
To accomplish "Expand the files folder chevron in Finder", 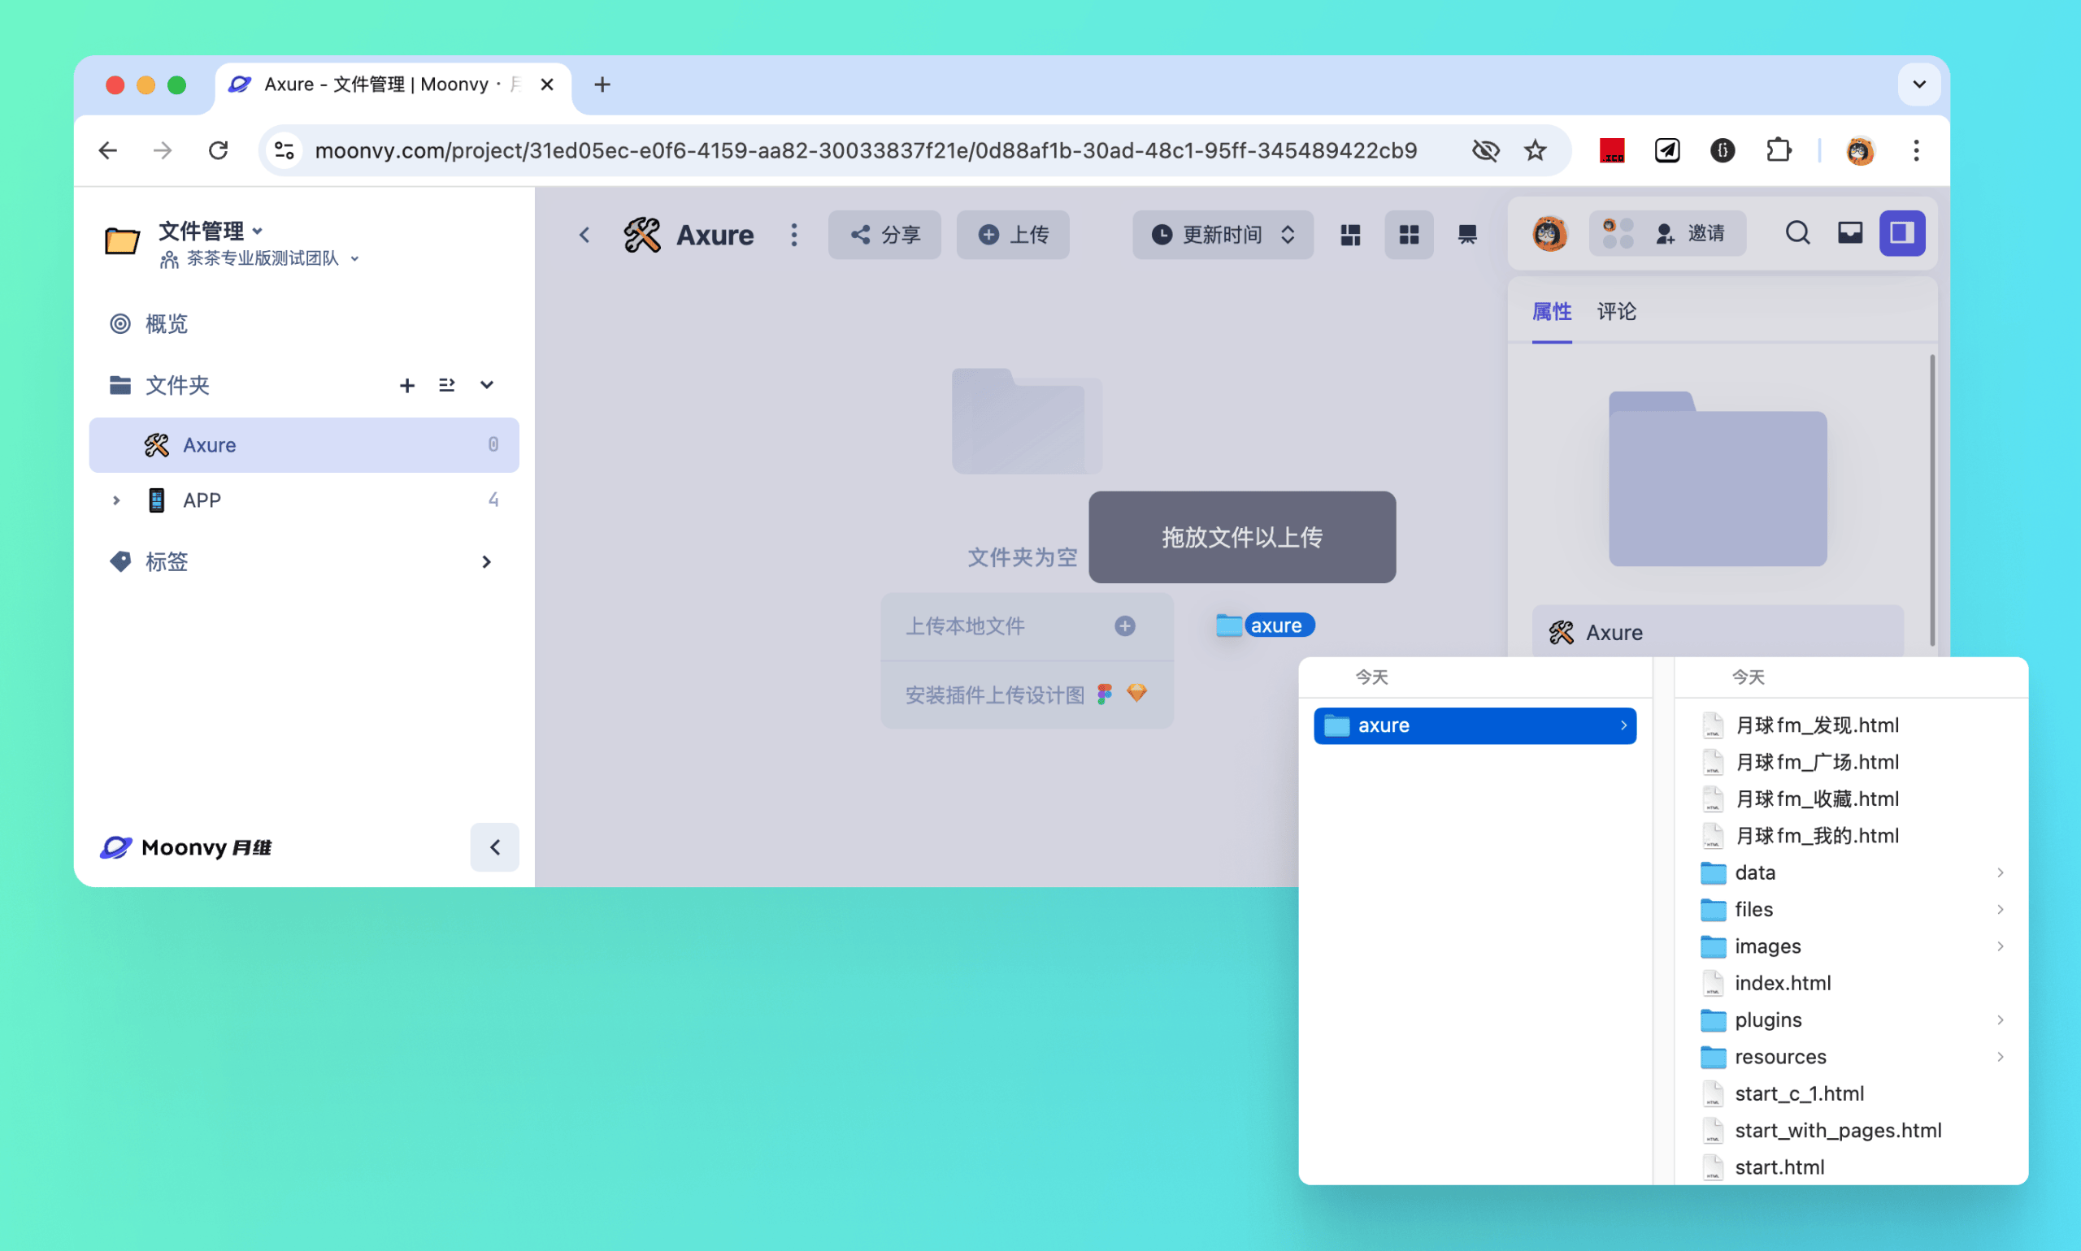I will coord(1999,910).
